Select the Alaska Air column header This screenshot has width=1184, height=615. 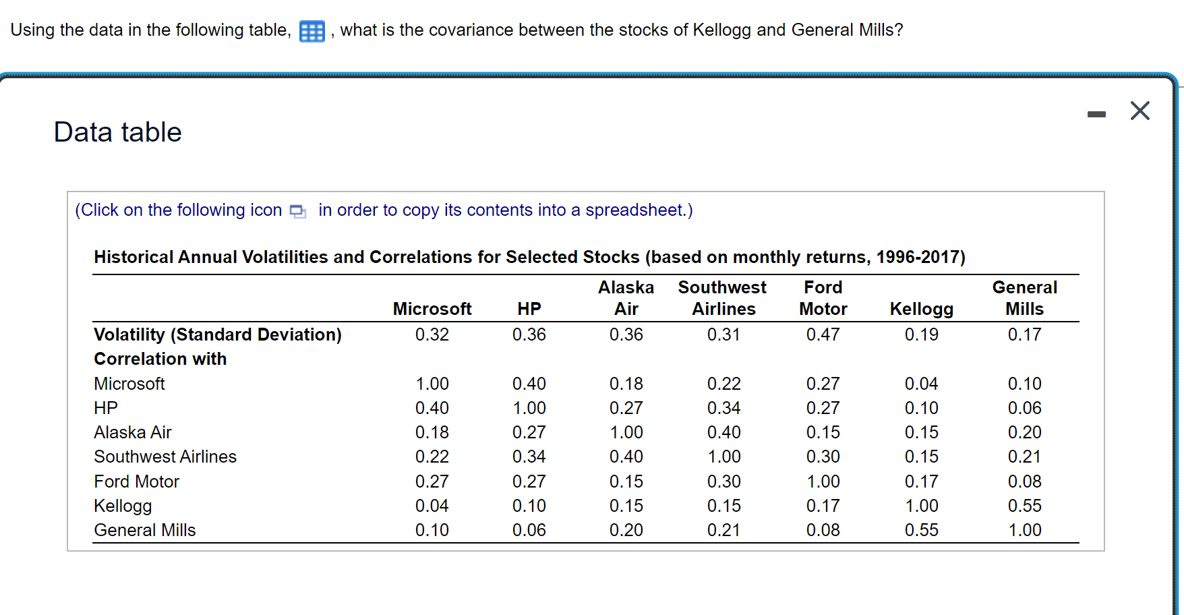tap(626, 297)
